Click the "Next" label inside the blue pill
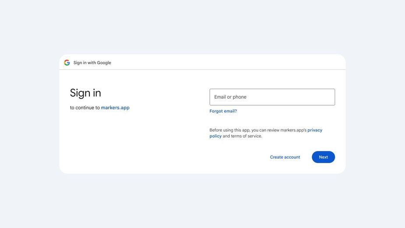405x228 pixels. click(324, 157)
